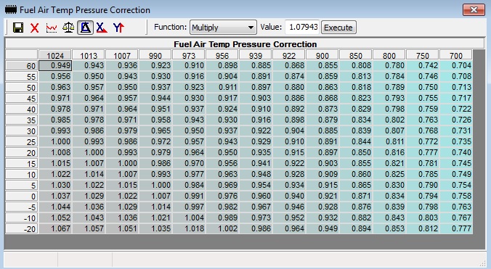Image resolution: width=491 pixels, height=269 pixels.
Task: Click cell 0.949 at row 60, column 1024
Action: (55, 65)
